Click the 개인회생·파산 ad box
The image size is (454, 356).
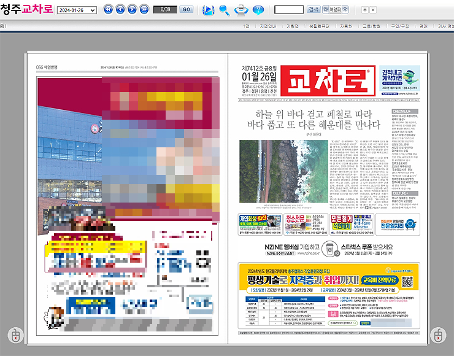(x=260, y=225)
